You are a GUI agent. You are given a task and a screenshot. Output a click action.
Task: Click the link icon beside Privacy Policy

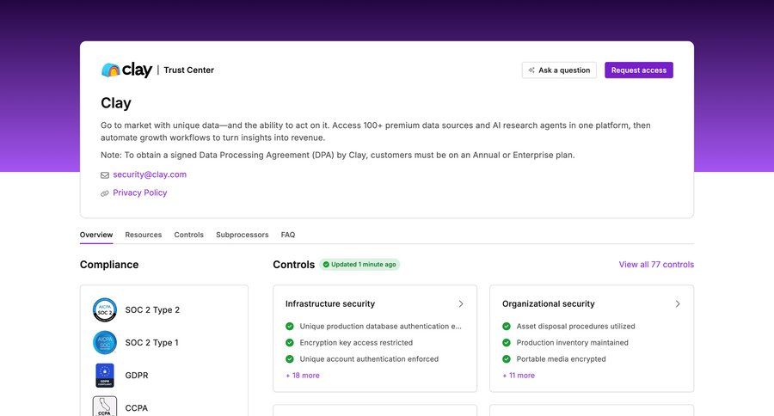105,193
